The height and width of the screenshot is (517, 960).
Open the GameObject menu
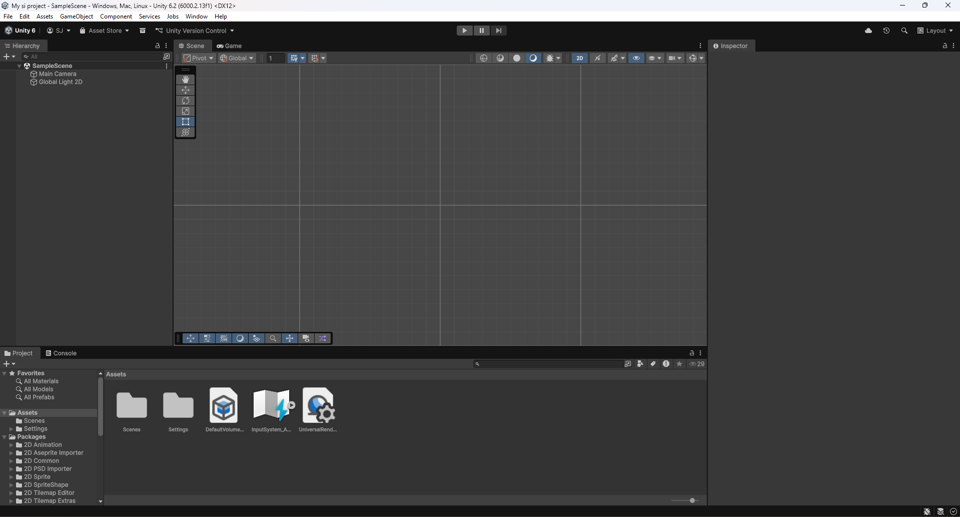[x=76, y=17]
